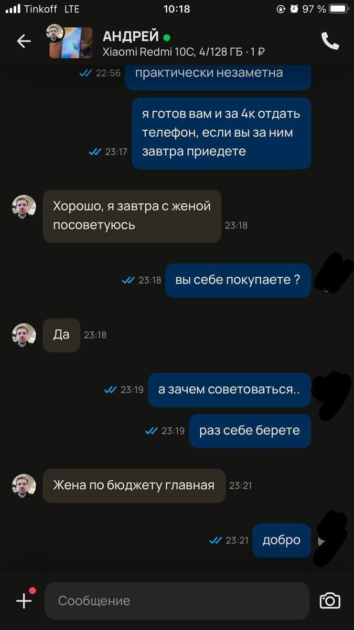Tap the battery indicator in the status bar
Image resolution: width=354 pixels, height=630 pixels.
click(339, 9)
